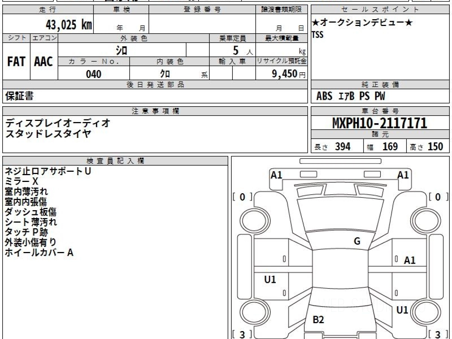Click the シフト header cell

16,38
